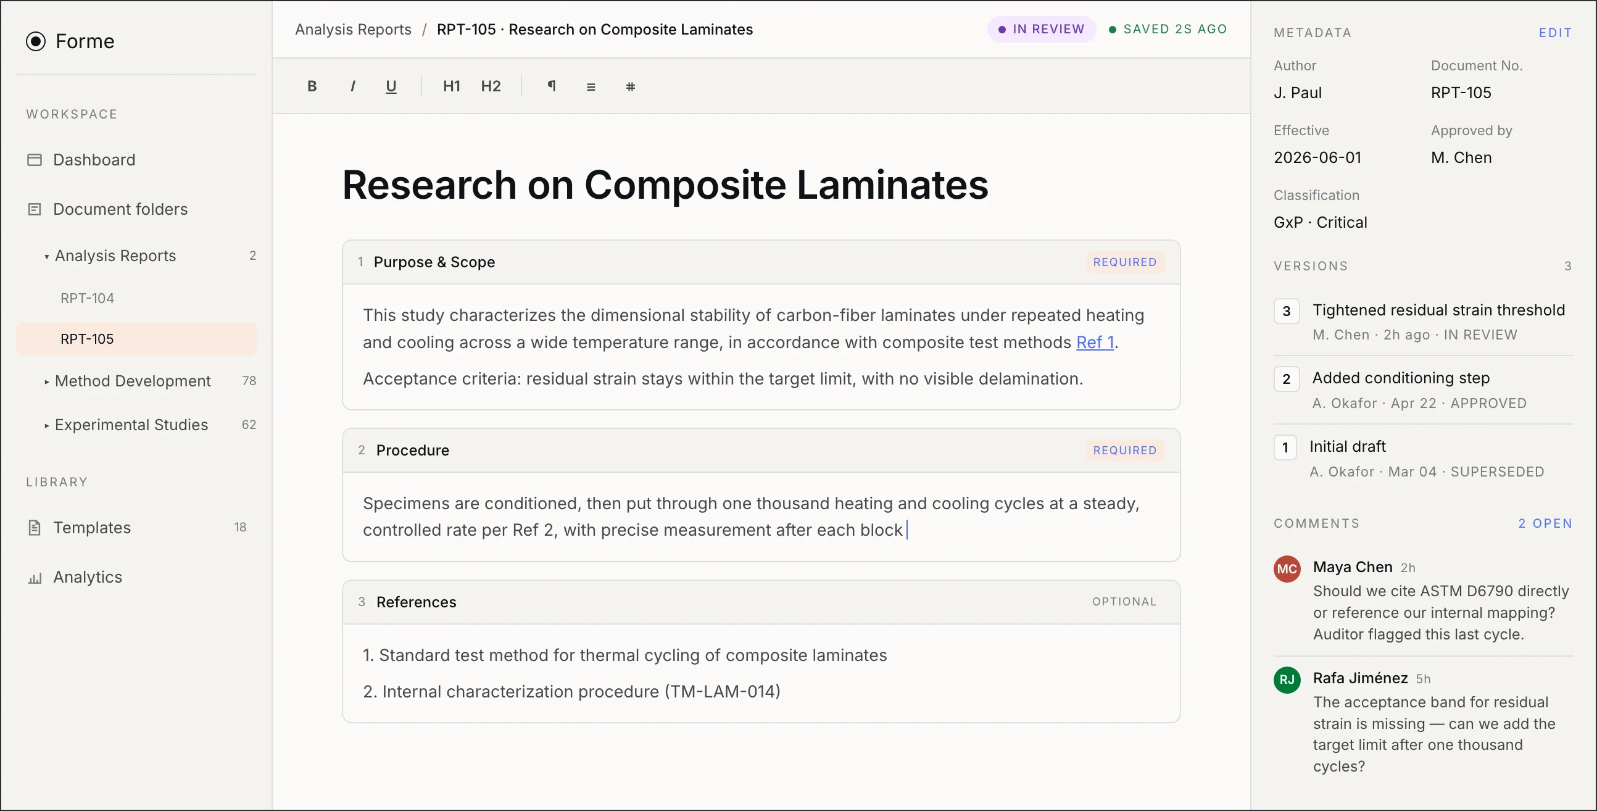Open version 3 Tightened residual strain threshold

(x=1423, y=322)
